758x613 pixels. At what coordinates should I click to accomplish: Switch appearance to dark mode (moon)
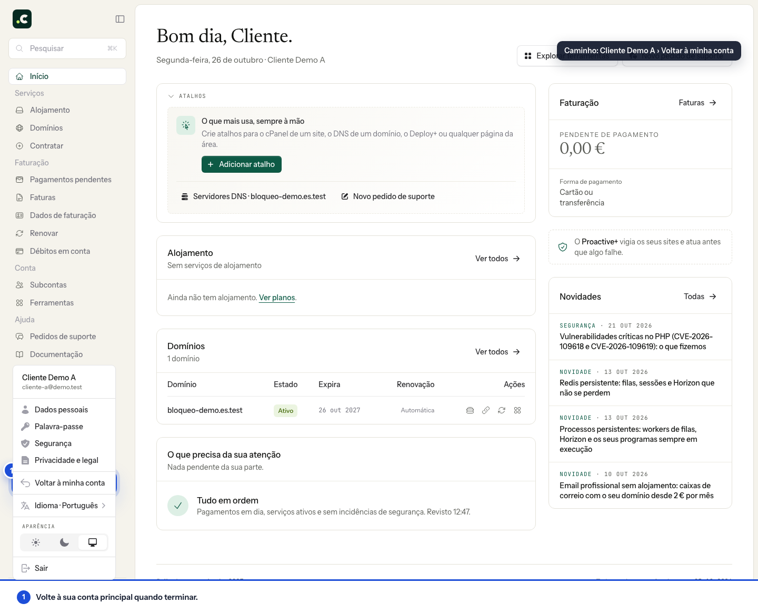coord(64,542)
